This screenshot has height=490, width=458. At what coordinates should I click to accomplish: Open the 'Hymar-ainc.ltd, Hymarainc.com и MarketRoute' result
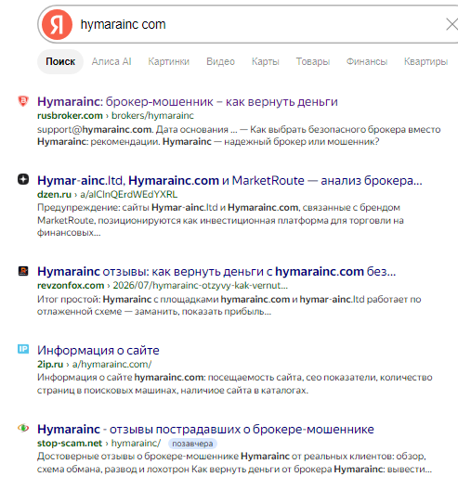[x=229, y=181]
